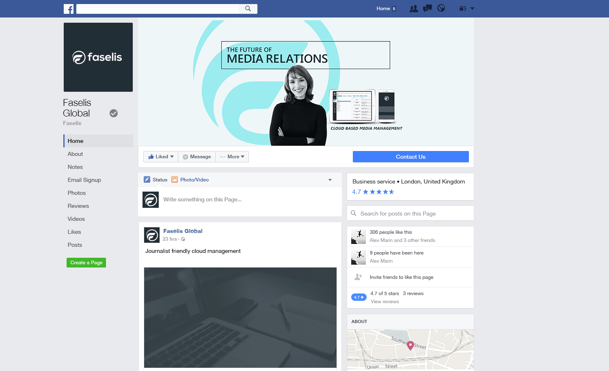Image resolution: width=609 pixels, height=371 pixels.
Task: Click the Faselis Global page title
Action: (77, 108)
